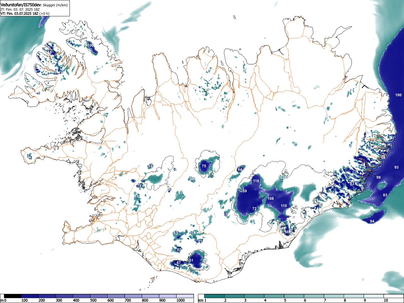Image resolution: width=404 pixels, height=303 pixels.
Task: Select the '51' value on Mýrdalsjökull
Action: click(x=191, y=260)
